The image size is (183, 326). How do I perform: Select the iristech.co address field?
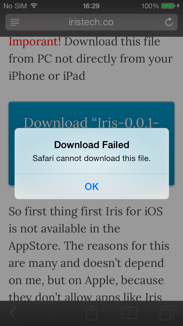pos(91,22)
